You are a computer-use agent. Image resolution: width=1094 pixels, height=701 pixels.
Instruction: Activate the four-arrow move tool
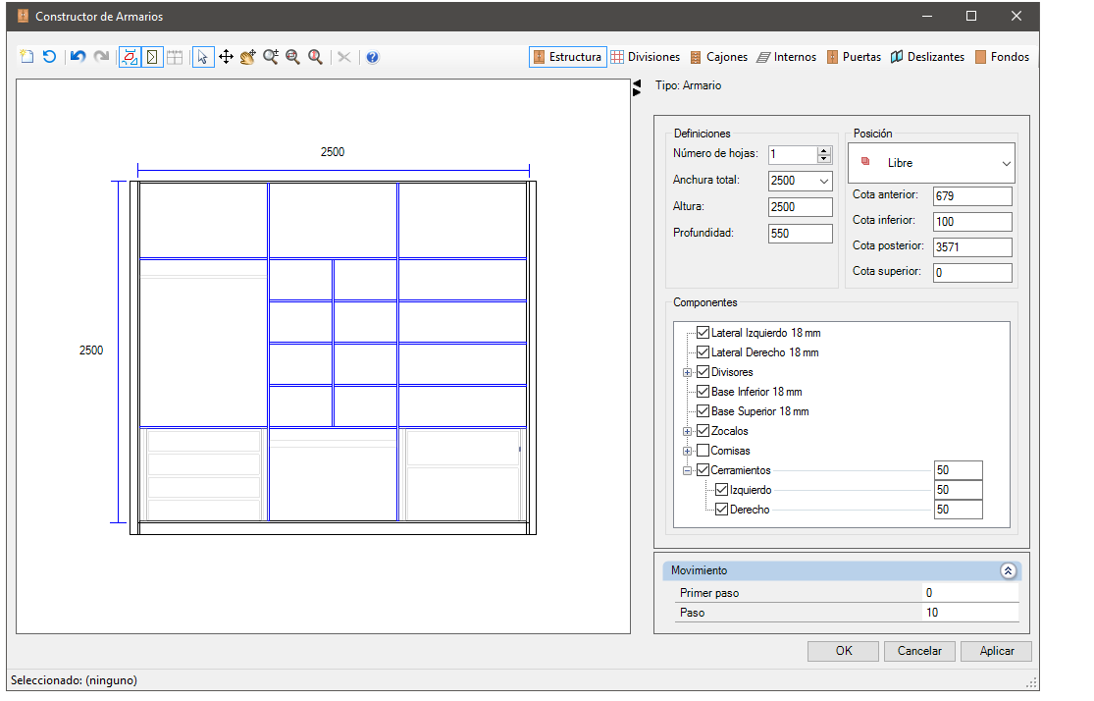click(226, 57)
